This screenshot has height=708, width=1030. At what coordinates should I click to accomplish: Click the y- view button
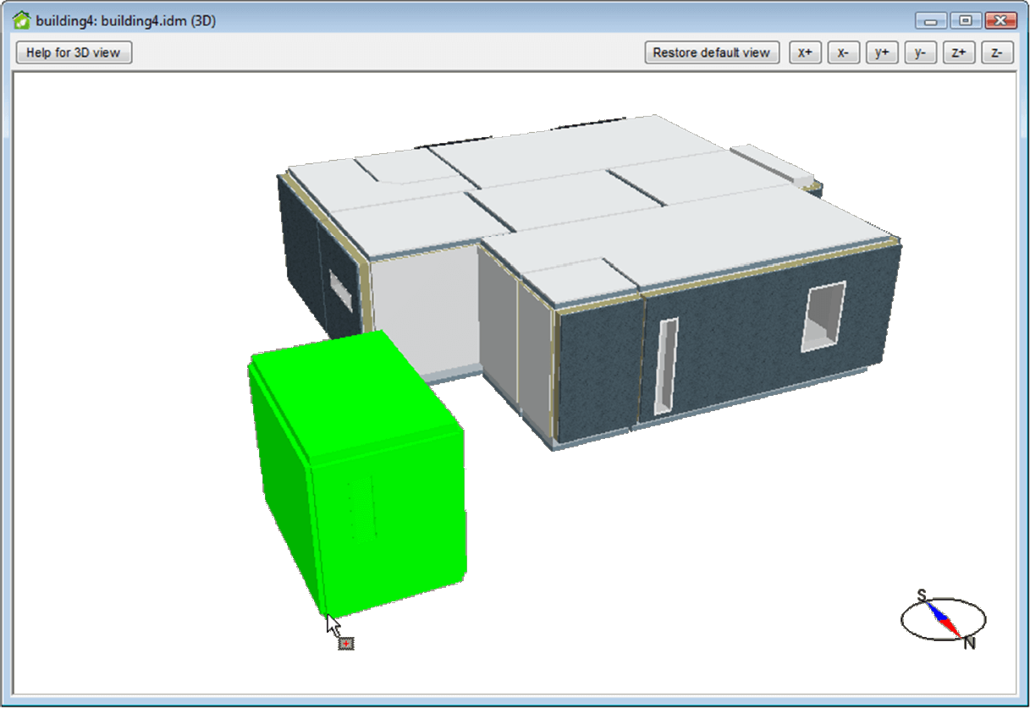point(920,52)
